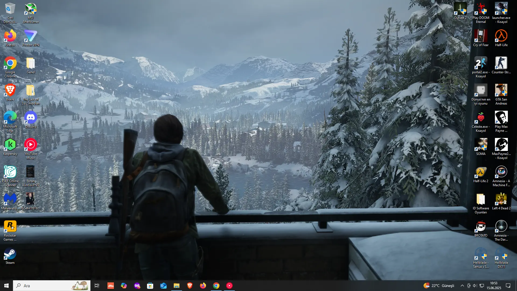This screenshot has width=517, height=291.
Task: Open the clock and calendar flyout
Action: (x=494, y=286)
